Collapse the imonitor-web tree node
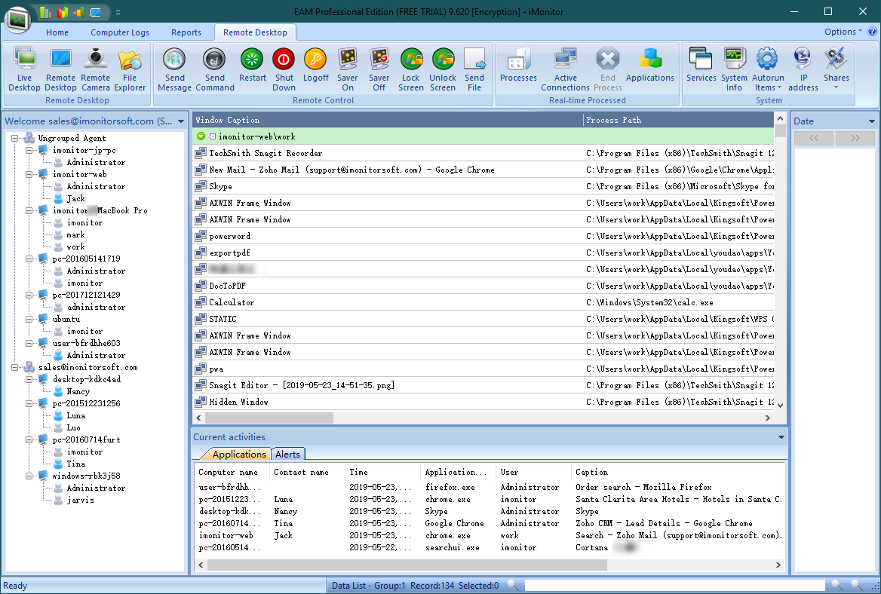 click(29, 174)
